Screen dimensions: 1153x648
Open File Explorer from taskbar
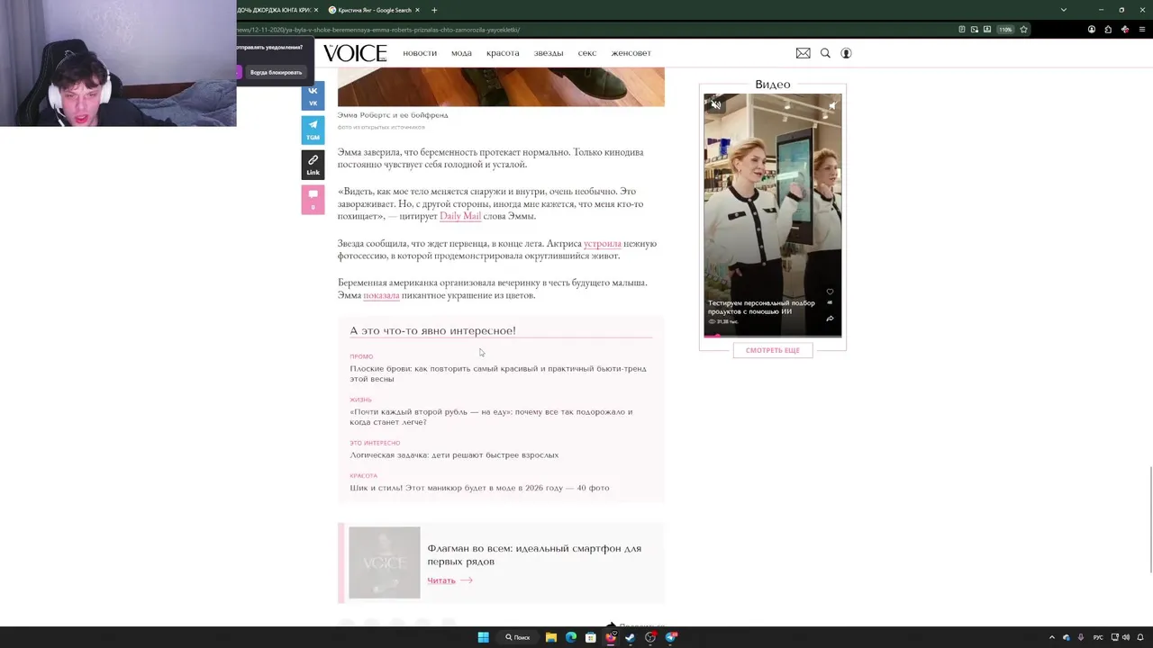tap(551, 637)
